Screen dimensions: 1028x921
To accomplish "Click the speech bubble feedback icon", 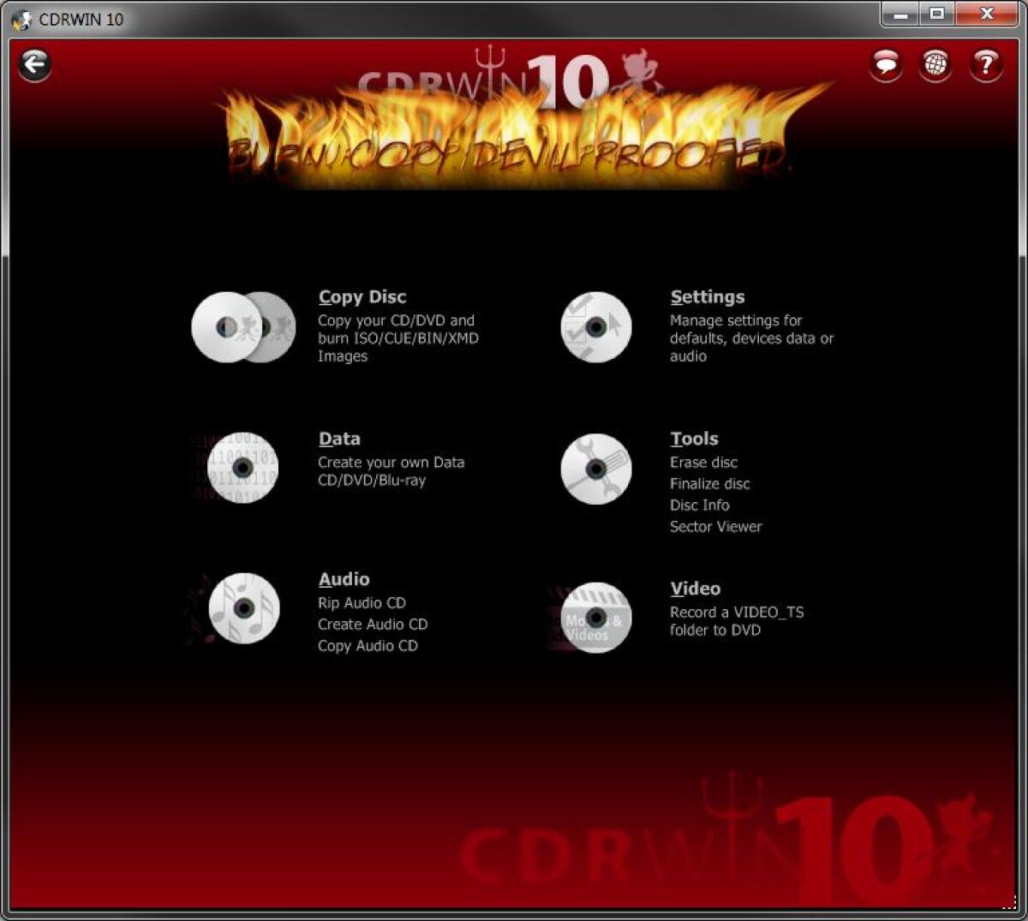I will (x=885, y=66).
